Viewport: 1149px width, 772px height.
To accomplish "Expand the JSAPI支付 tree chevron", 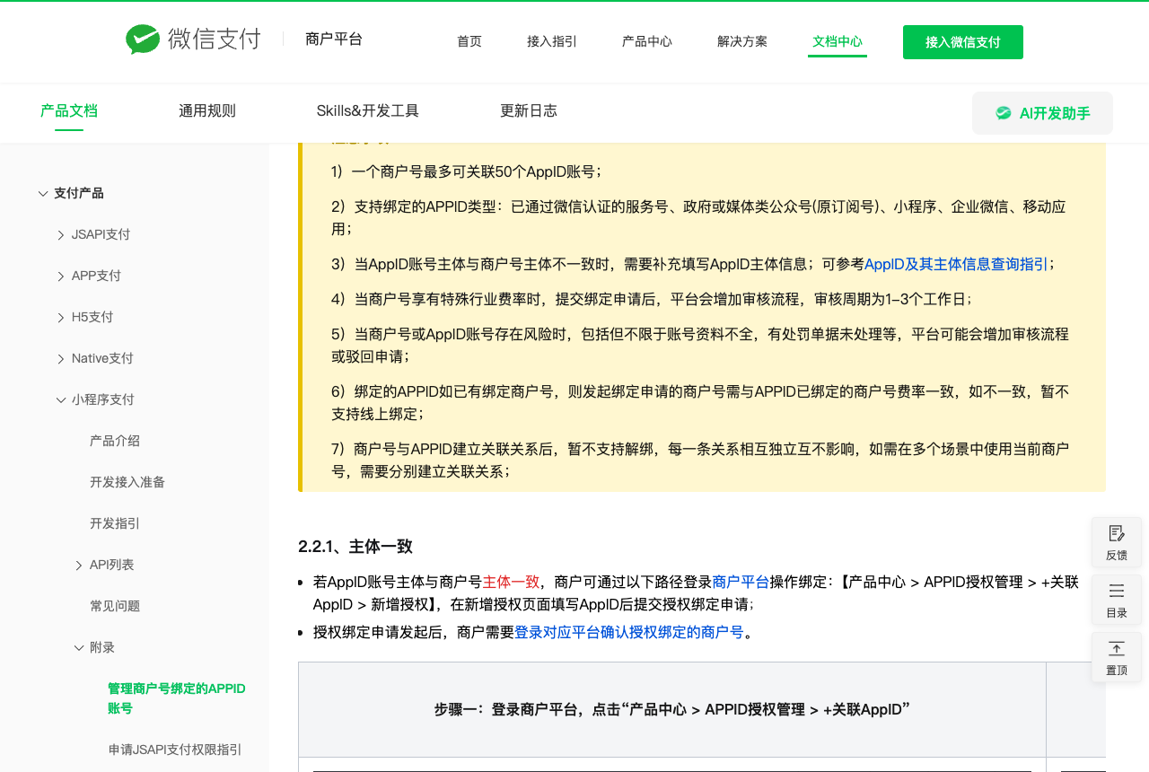I will click(x=61, y=235).
